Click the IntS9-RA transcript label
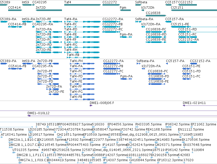This screenshot has height=164, width=217. 29,19
